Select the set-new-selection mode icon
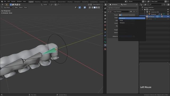170x96 pixels. (x=11, y=5)
